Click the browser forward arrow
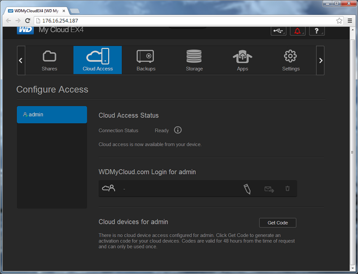 (x=18, y=21)
